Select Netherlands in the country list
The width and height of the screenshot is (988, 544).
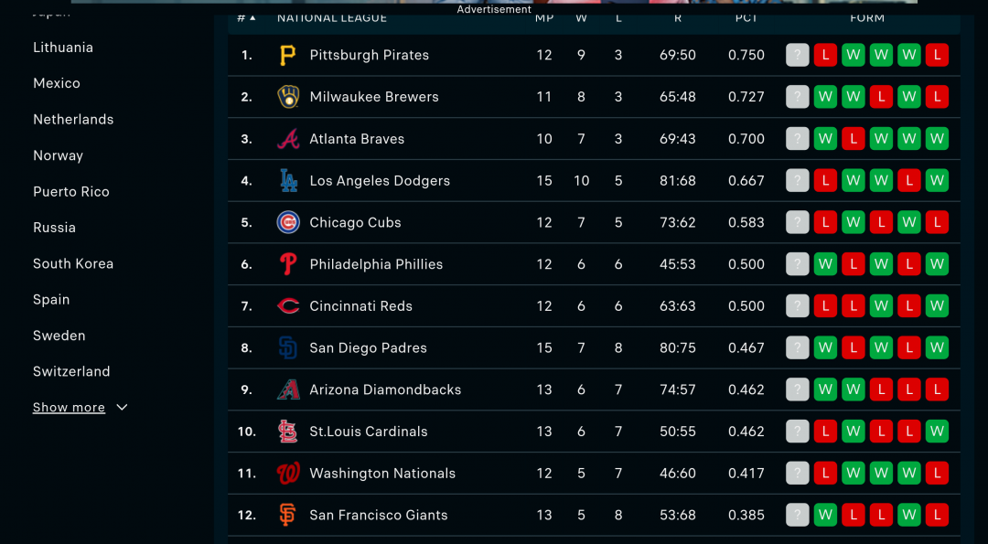(73, 120)
